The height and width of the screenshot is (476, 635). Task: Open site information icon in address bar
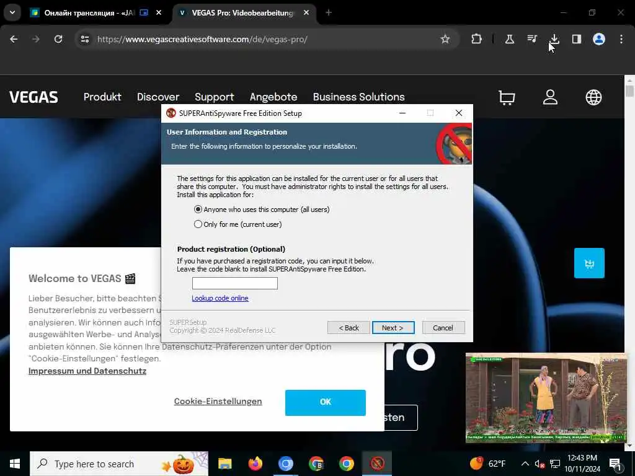[84, 39]
